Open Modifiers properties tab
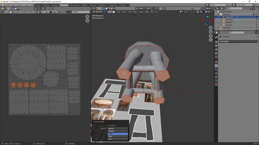 pos(216,66)
